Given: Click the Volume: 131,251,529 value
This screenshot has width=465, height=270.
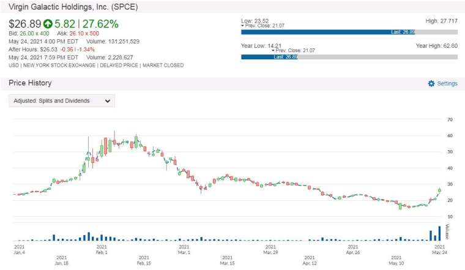Looking at the screenshot, I should [113, 42].
